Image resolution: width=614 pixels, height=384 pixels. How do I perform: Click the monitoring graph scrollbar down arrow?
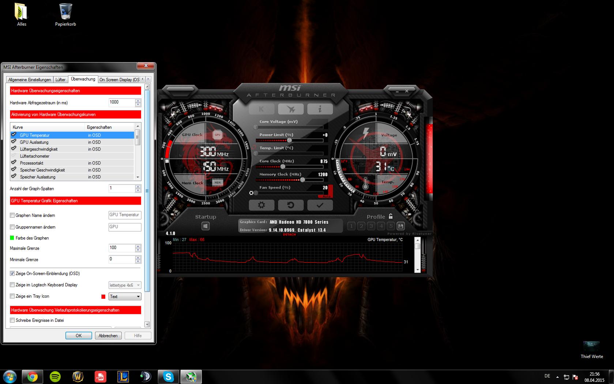coord(418,270)
